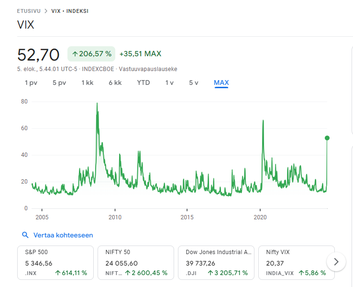This screenshot has height=287, width=353.
Task: Click the search magnifier icon beside Vertaa kohteeseen
Action: (x=25, y=235)
